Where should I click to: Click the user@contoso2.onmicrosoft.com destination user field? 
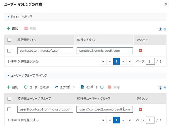click(x=105, y=109)
